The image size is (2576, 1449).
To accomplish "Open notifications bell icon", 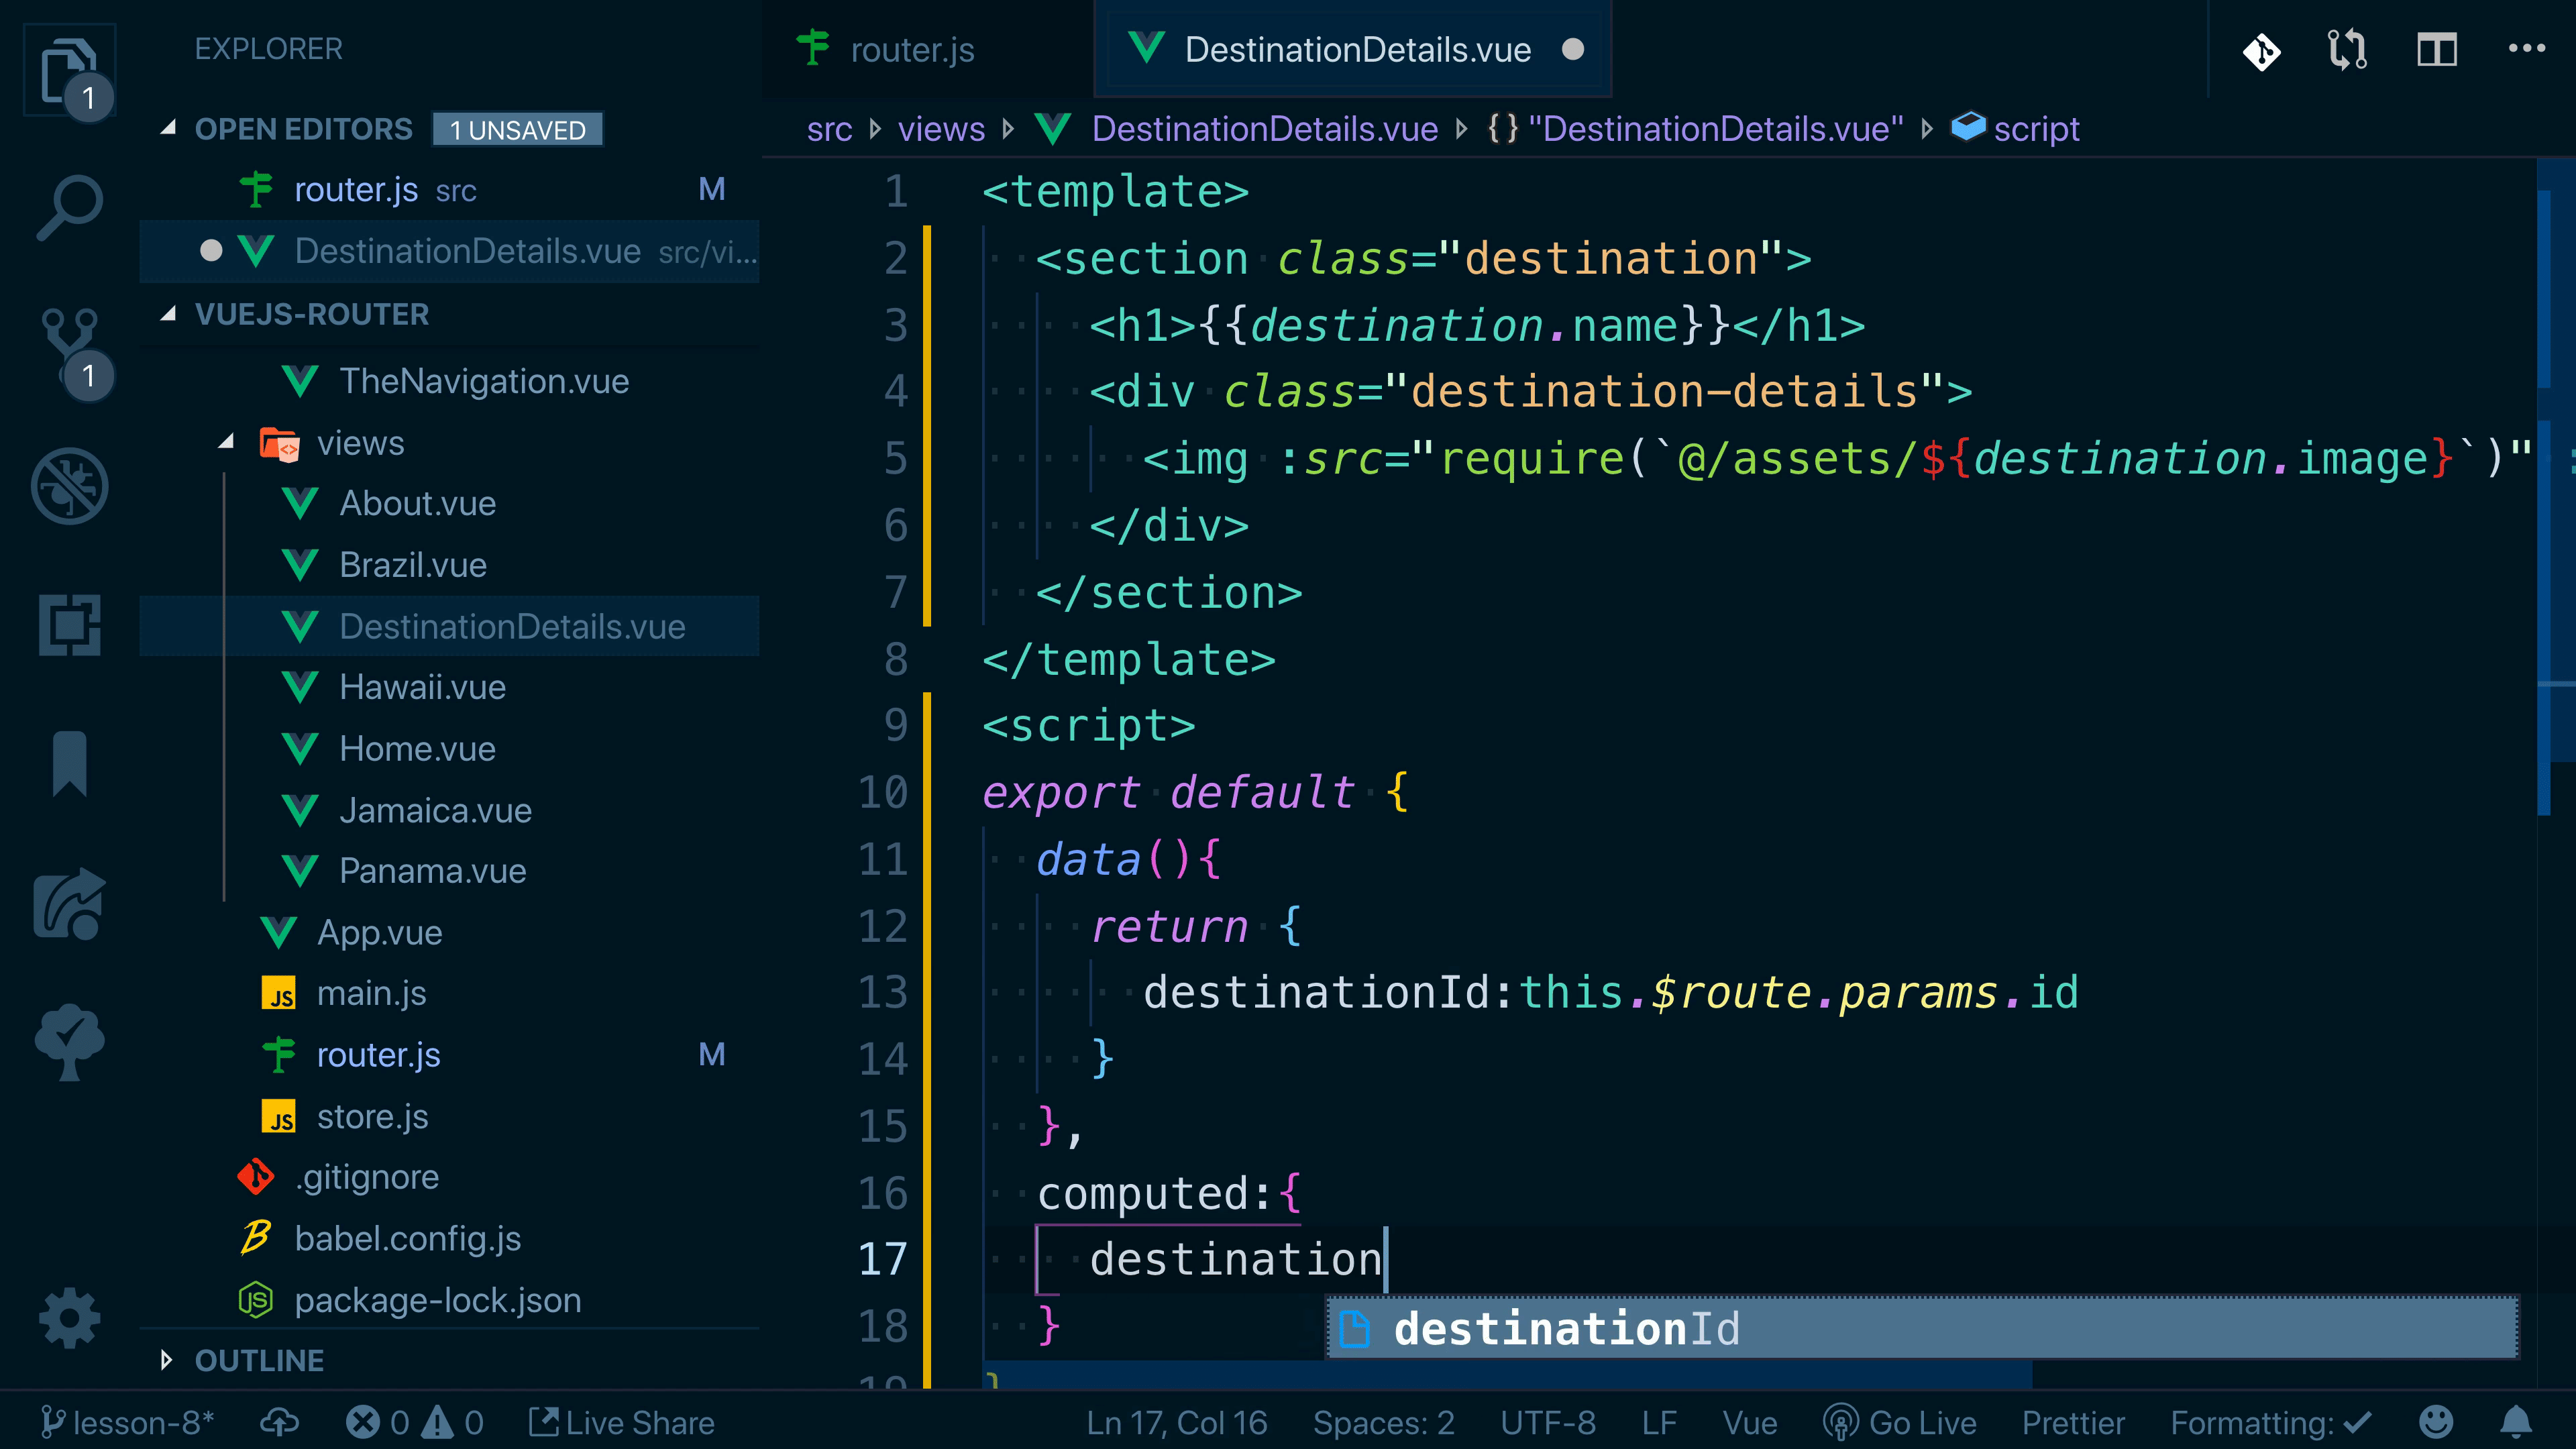I will click(2516, 1421).
